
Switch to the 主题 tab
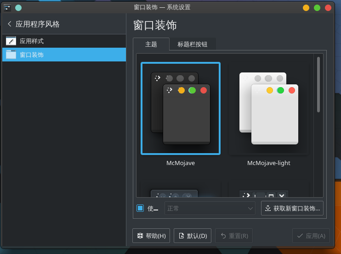[151, 44]
